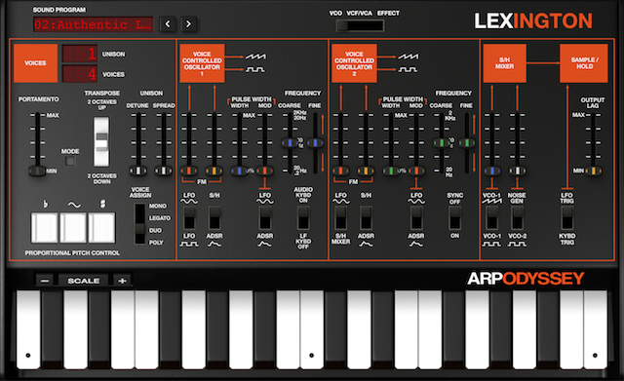Screen dimensions: 624x381
Task: Click the Voice Controlled Oscillator 2 block
Action: click(x=354, y=63)
